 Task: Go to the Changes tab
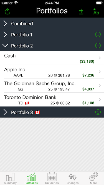(73, 179)
